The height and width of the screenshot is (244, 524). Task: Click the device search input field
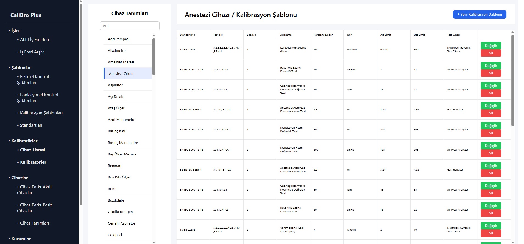130,26
